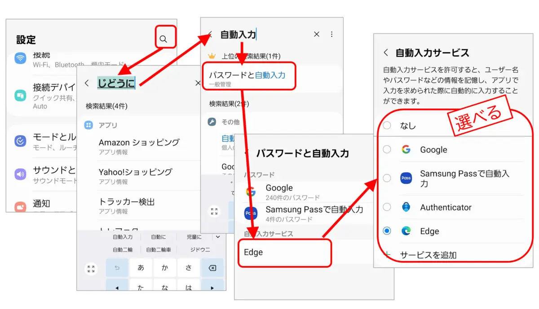Tap the サウンド speaker icon in settings
Viewport: 539px width, 309px height.
(19, 174)
